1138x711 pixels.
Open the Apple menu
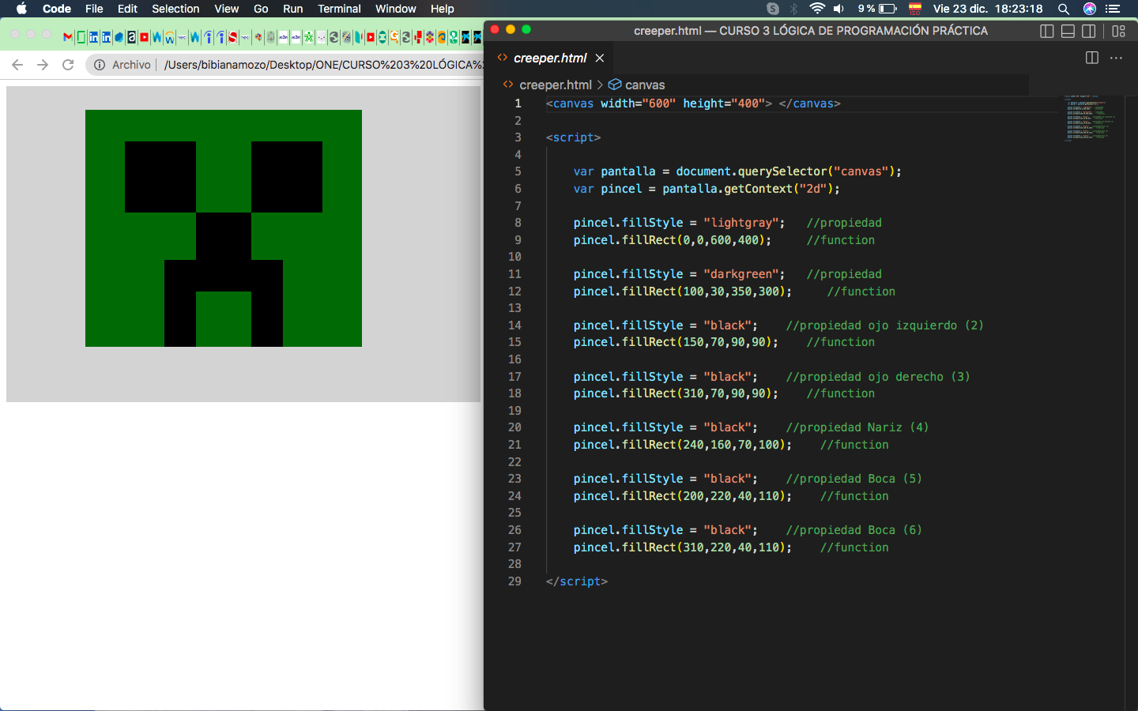pos(21,9)
